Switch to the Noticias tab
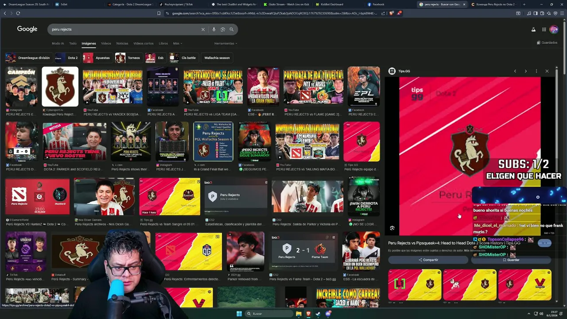 click(122, 43)
